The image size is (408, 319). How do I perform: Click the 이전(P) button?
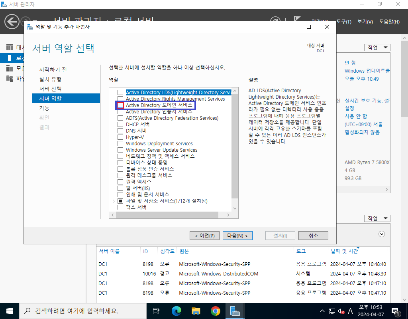204,236
